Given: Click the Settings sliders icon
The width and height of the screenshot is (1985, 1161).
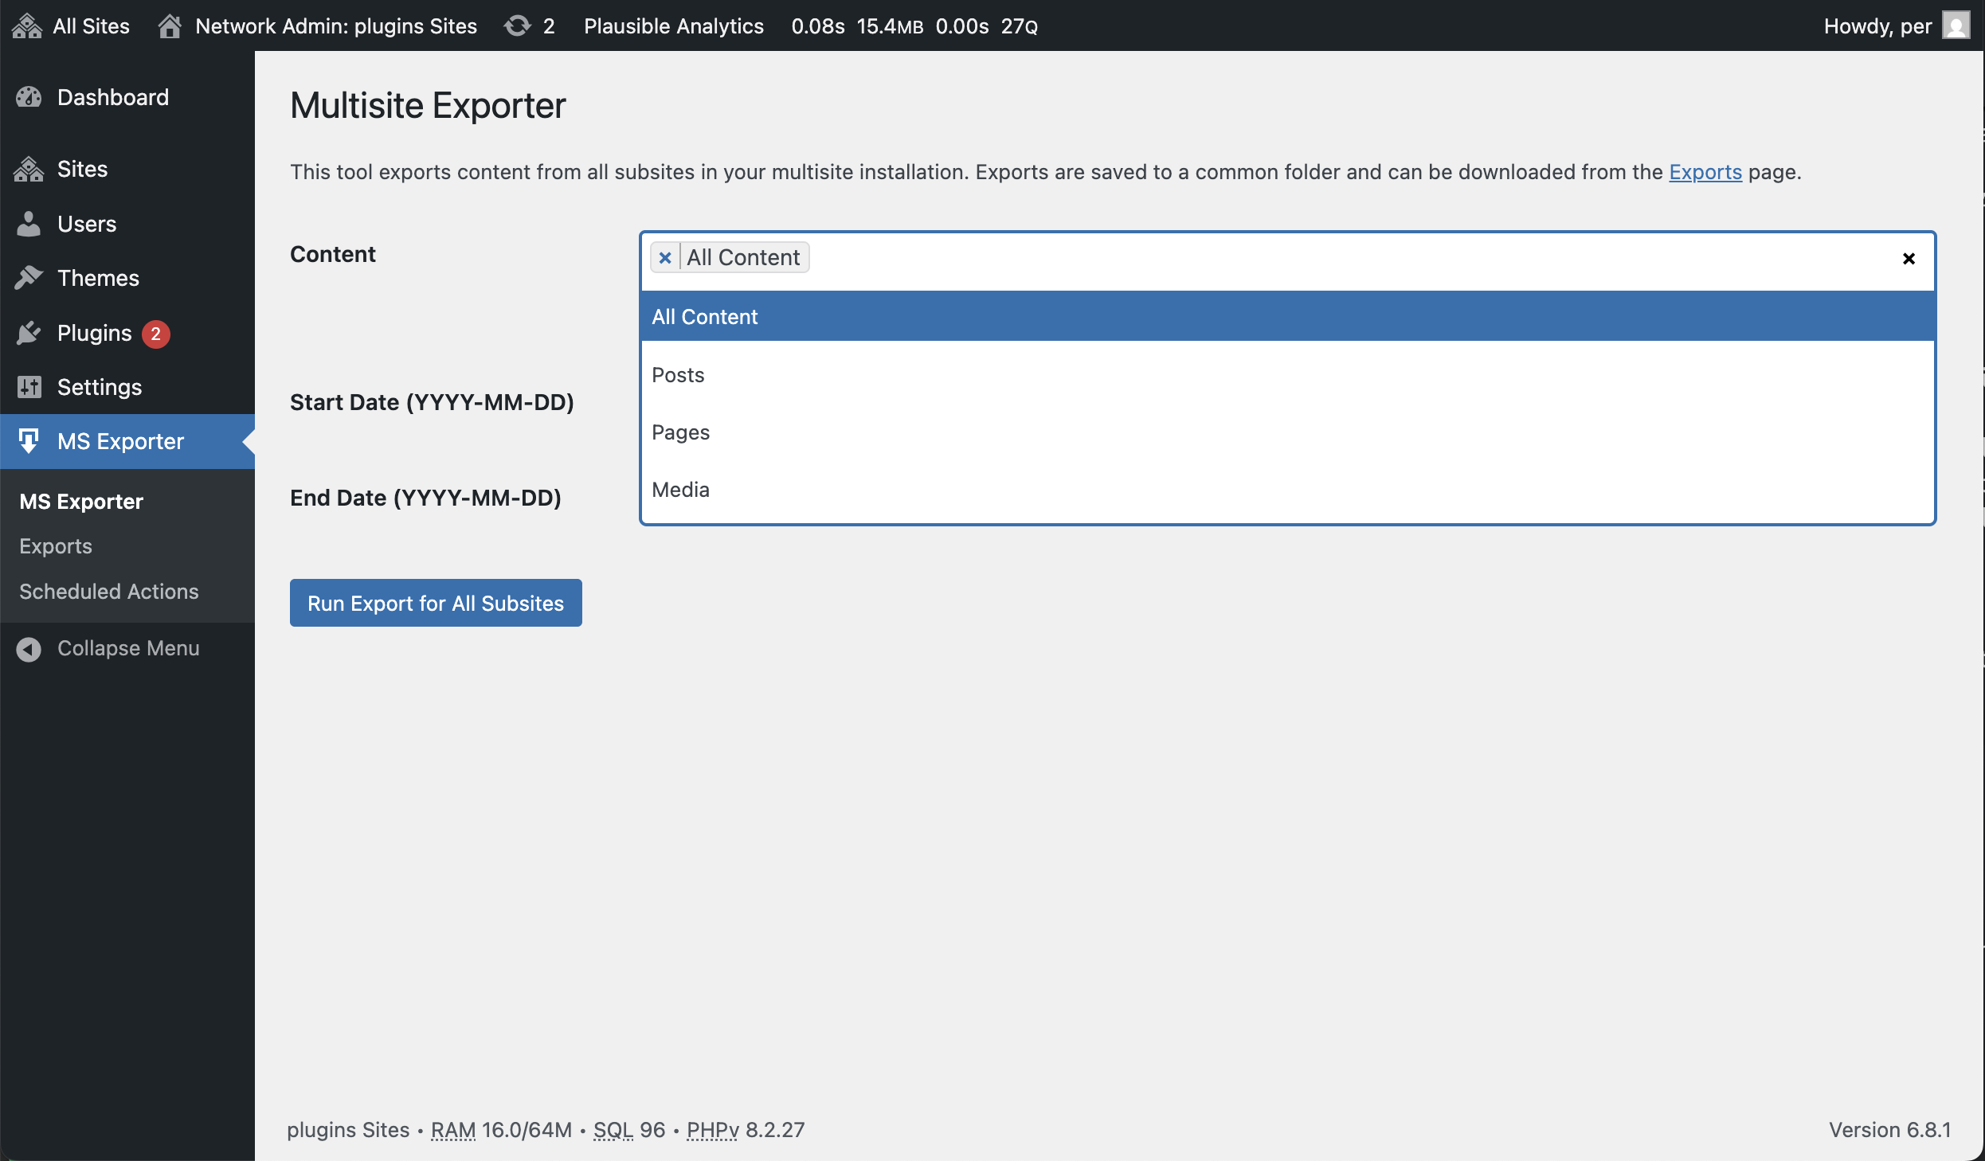Looking at the screenshot, I should [x=29, y=387].
